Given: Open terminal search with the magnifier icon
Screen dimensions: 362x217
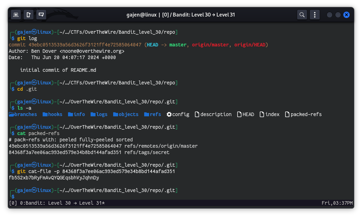Looking at the screenshot, I should coord(302,15).
